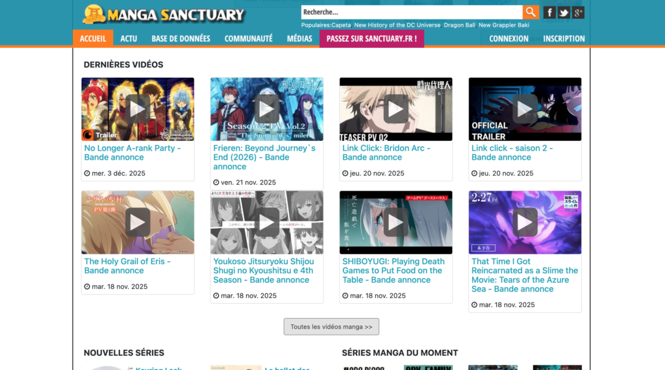Click the date mer. 3 déc. 2025

click(118, 173)
